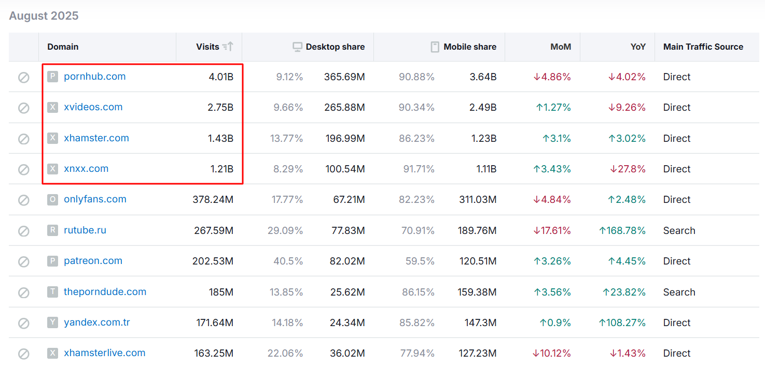The width and height of the screenshot is (765, 367).
Task: Open the pornhub.com domain link
Action: (95, 77)
